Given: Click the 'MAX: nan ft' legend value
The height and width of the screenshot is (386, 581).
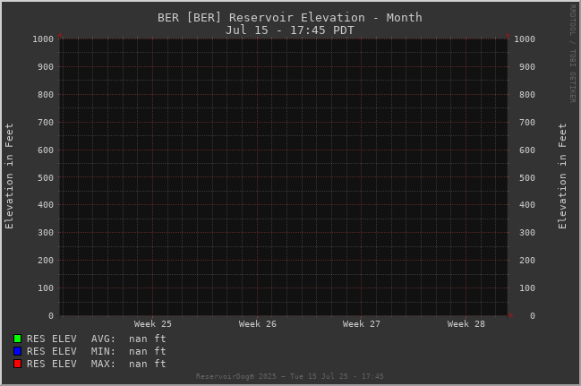Looking at the screenshot, I should (129, 364).
